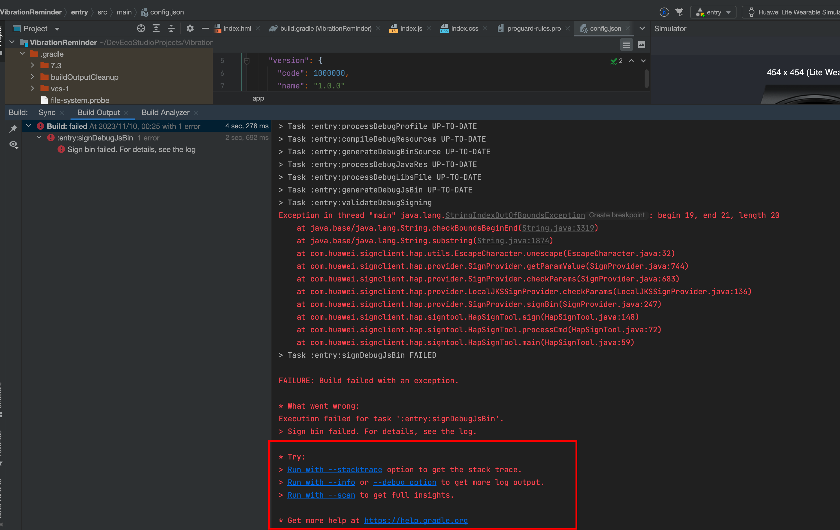This screenshot has height=530, width=840.
Task: Expand the 7.3 folder
Action: 32,65
